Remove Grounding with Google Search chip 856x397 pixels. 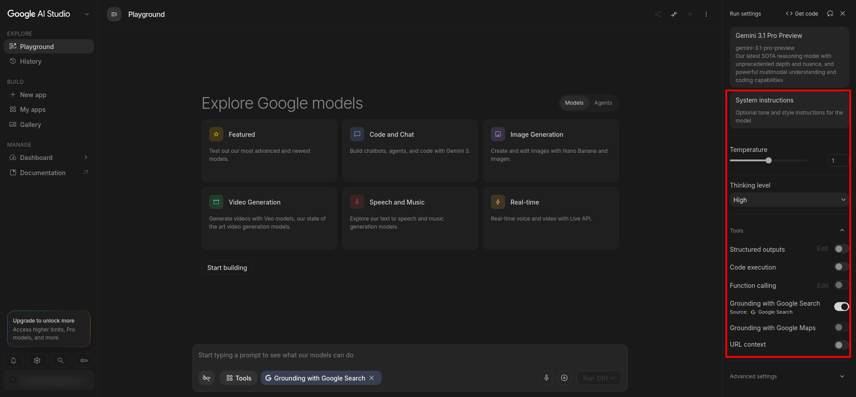pos(372,378)
